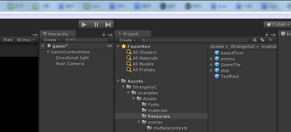Image resolution: width=291 pixels, height=132 pixels.
Task: Open the Scene view panel options menu
Action: pos(35,35)
